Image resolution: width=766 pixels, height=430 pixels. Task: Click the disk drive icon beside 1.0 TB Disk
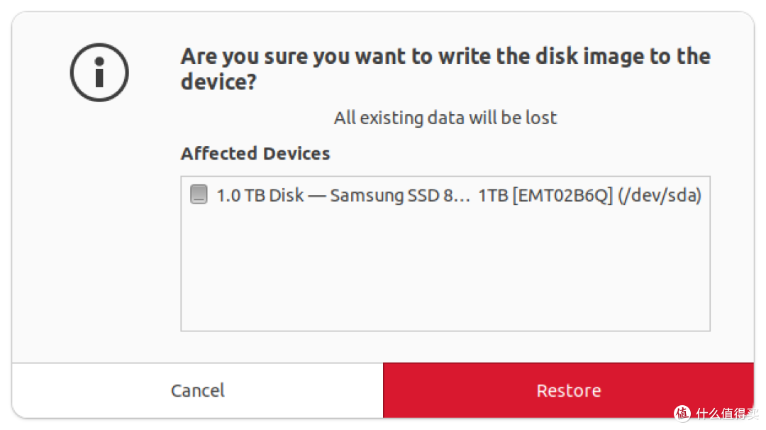199,194
